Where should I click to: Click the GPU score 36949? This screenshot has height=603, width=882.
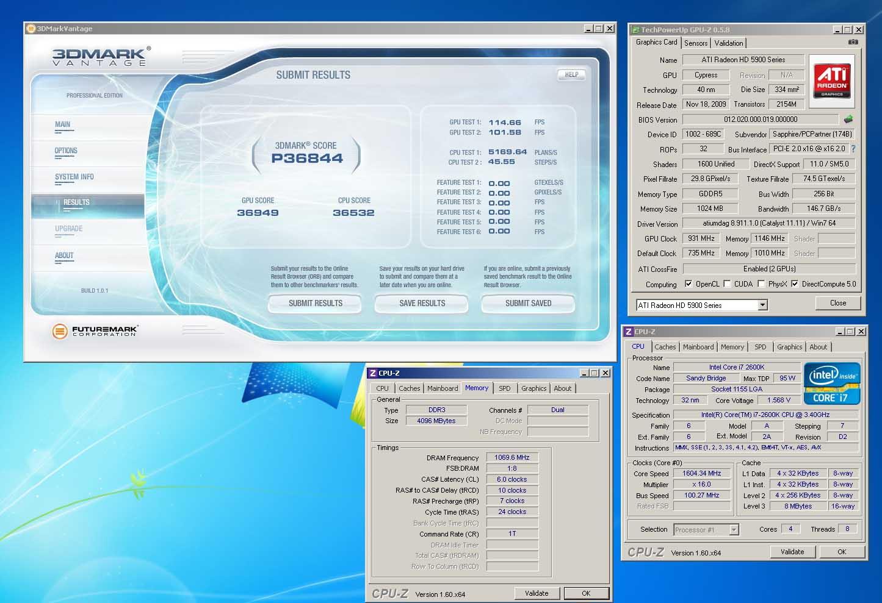258,213
